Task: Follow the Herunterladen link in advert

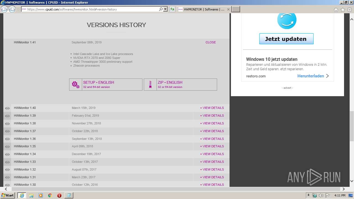Action: pos(311,76)
